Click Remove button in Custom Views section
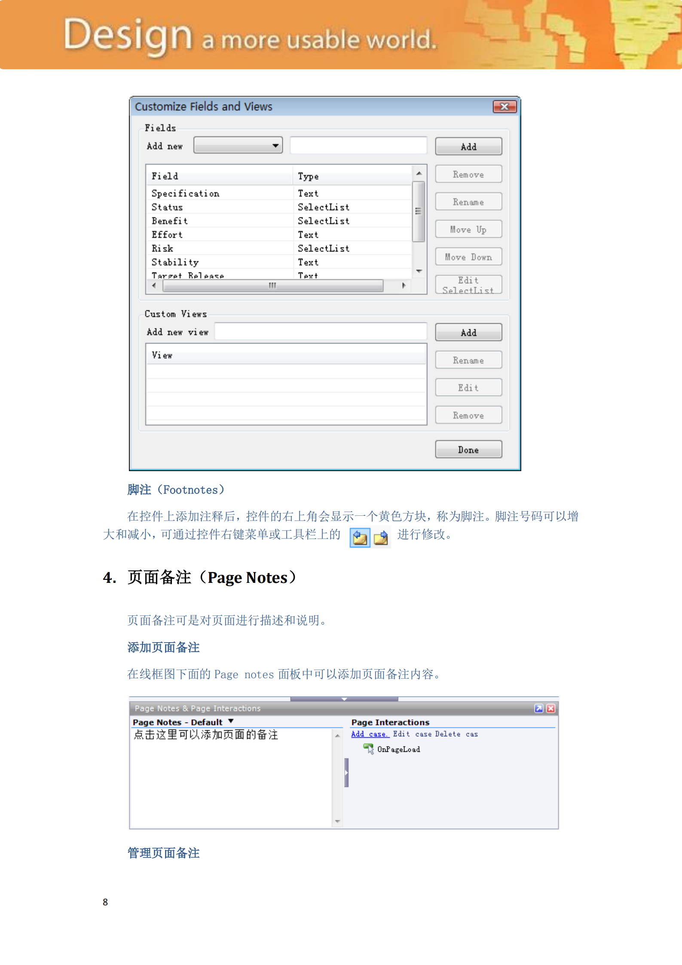Image resolution: width=682 pixels, height=965 pixels. point(468,415)
